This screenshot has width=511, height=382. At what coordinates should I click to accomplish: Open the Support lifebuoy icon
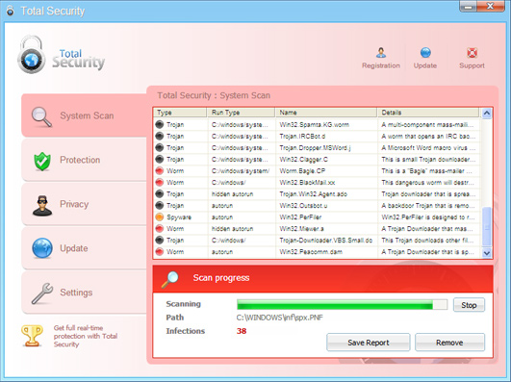coord(472,52)
